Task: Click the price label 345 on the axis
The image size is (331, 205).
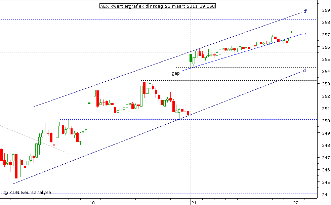Action: coord(326,182)
